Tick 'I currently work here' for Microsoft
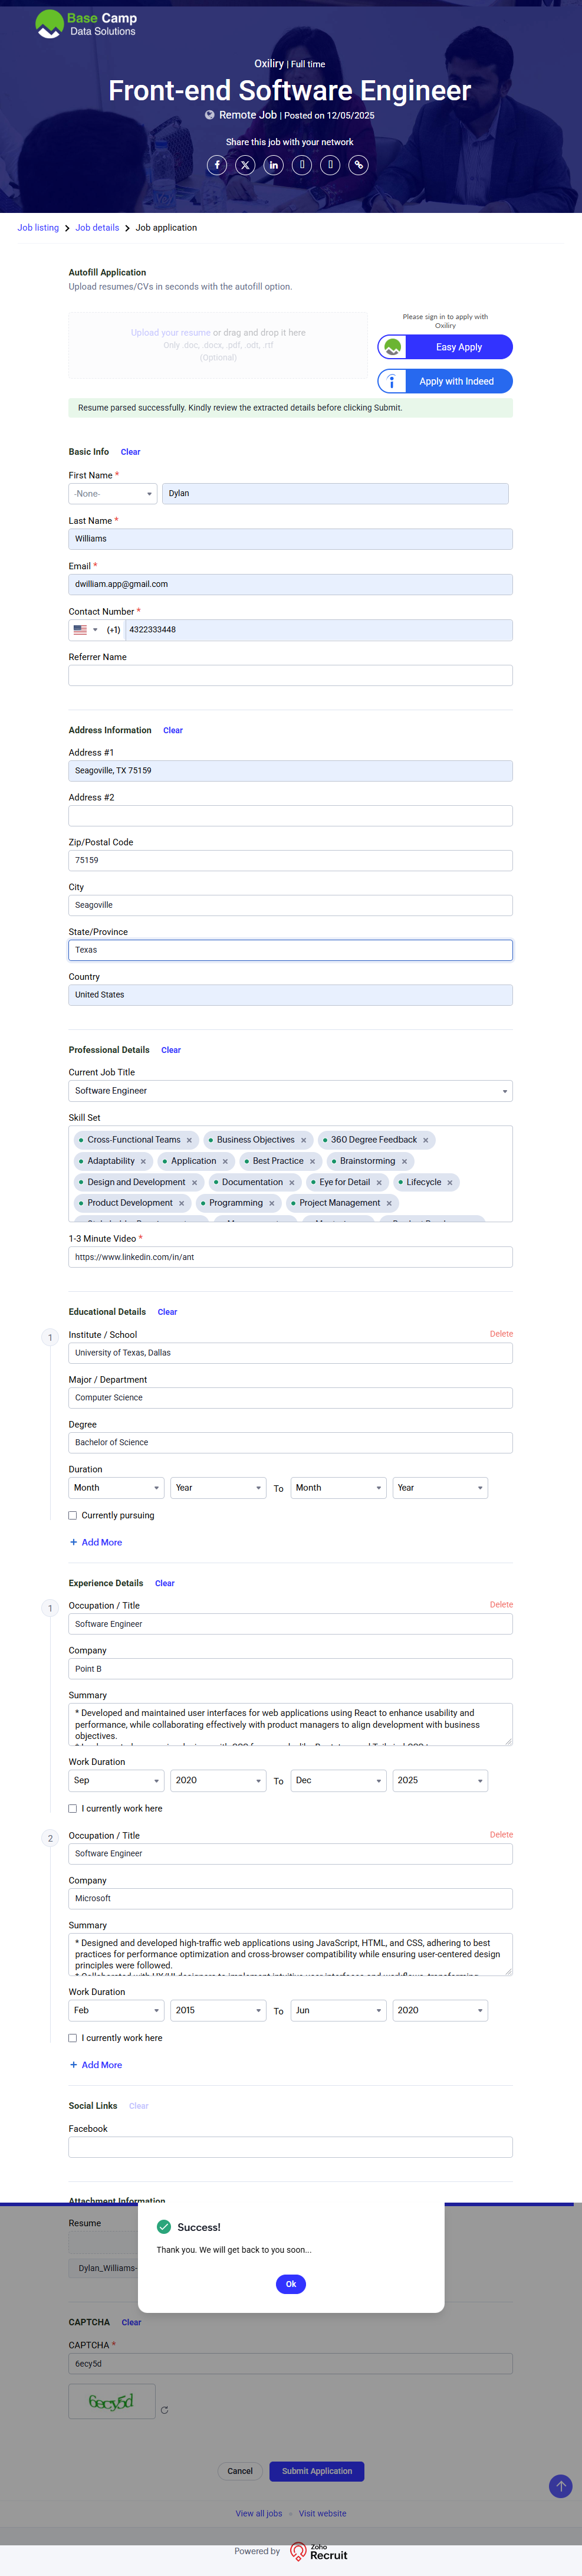582x2576 pixels. tap(73, 2038)
